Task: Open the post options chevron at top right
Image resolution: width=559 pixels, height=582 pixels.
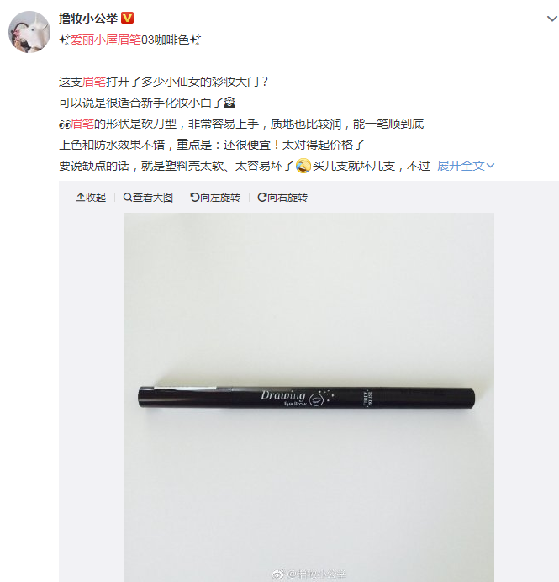Action: [x=552, y=19]
